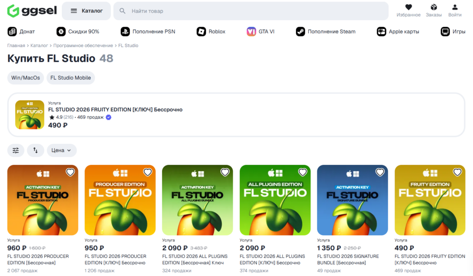
Task: Open the GTA VI link text
Action: [x=267, y=32]
